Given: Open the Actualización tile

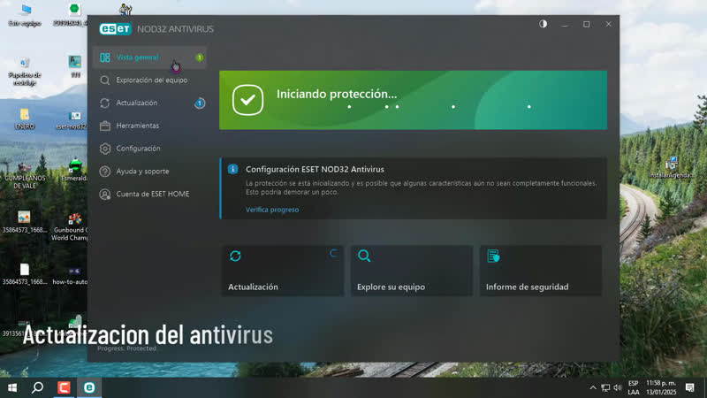Looking at the screenshot, I should click(283, 271).
